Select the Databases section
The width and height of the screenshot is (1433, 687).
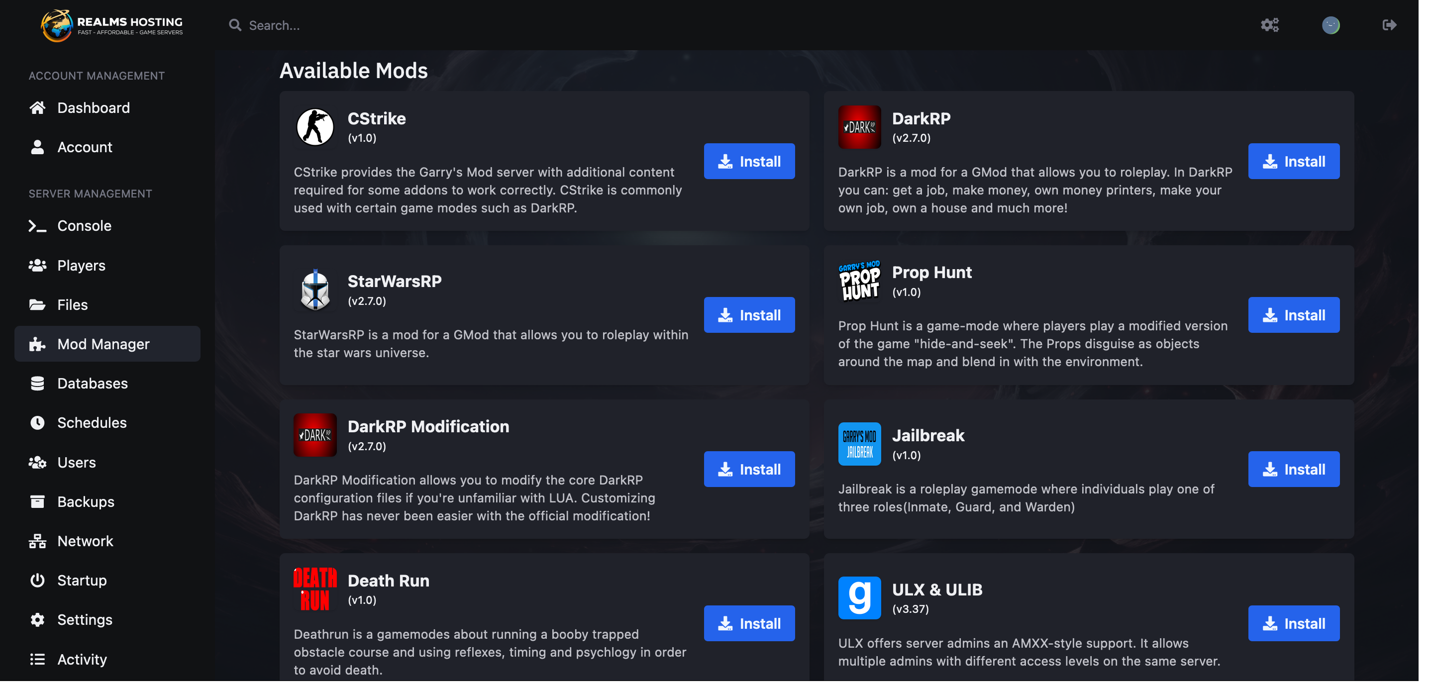tap(93, 383)
